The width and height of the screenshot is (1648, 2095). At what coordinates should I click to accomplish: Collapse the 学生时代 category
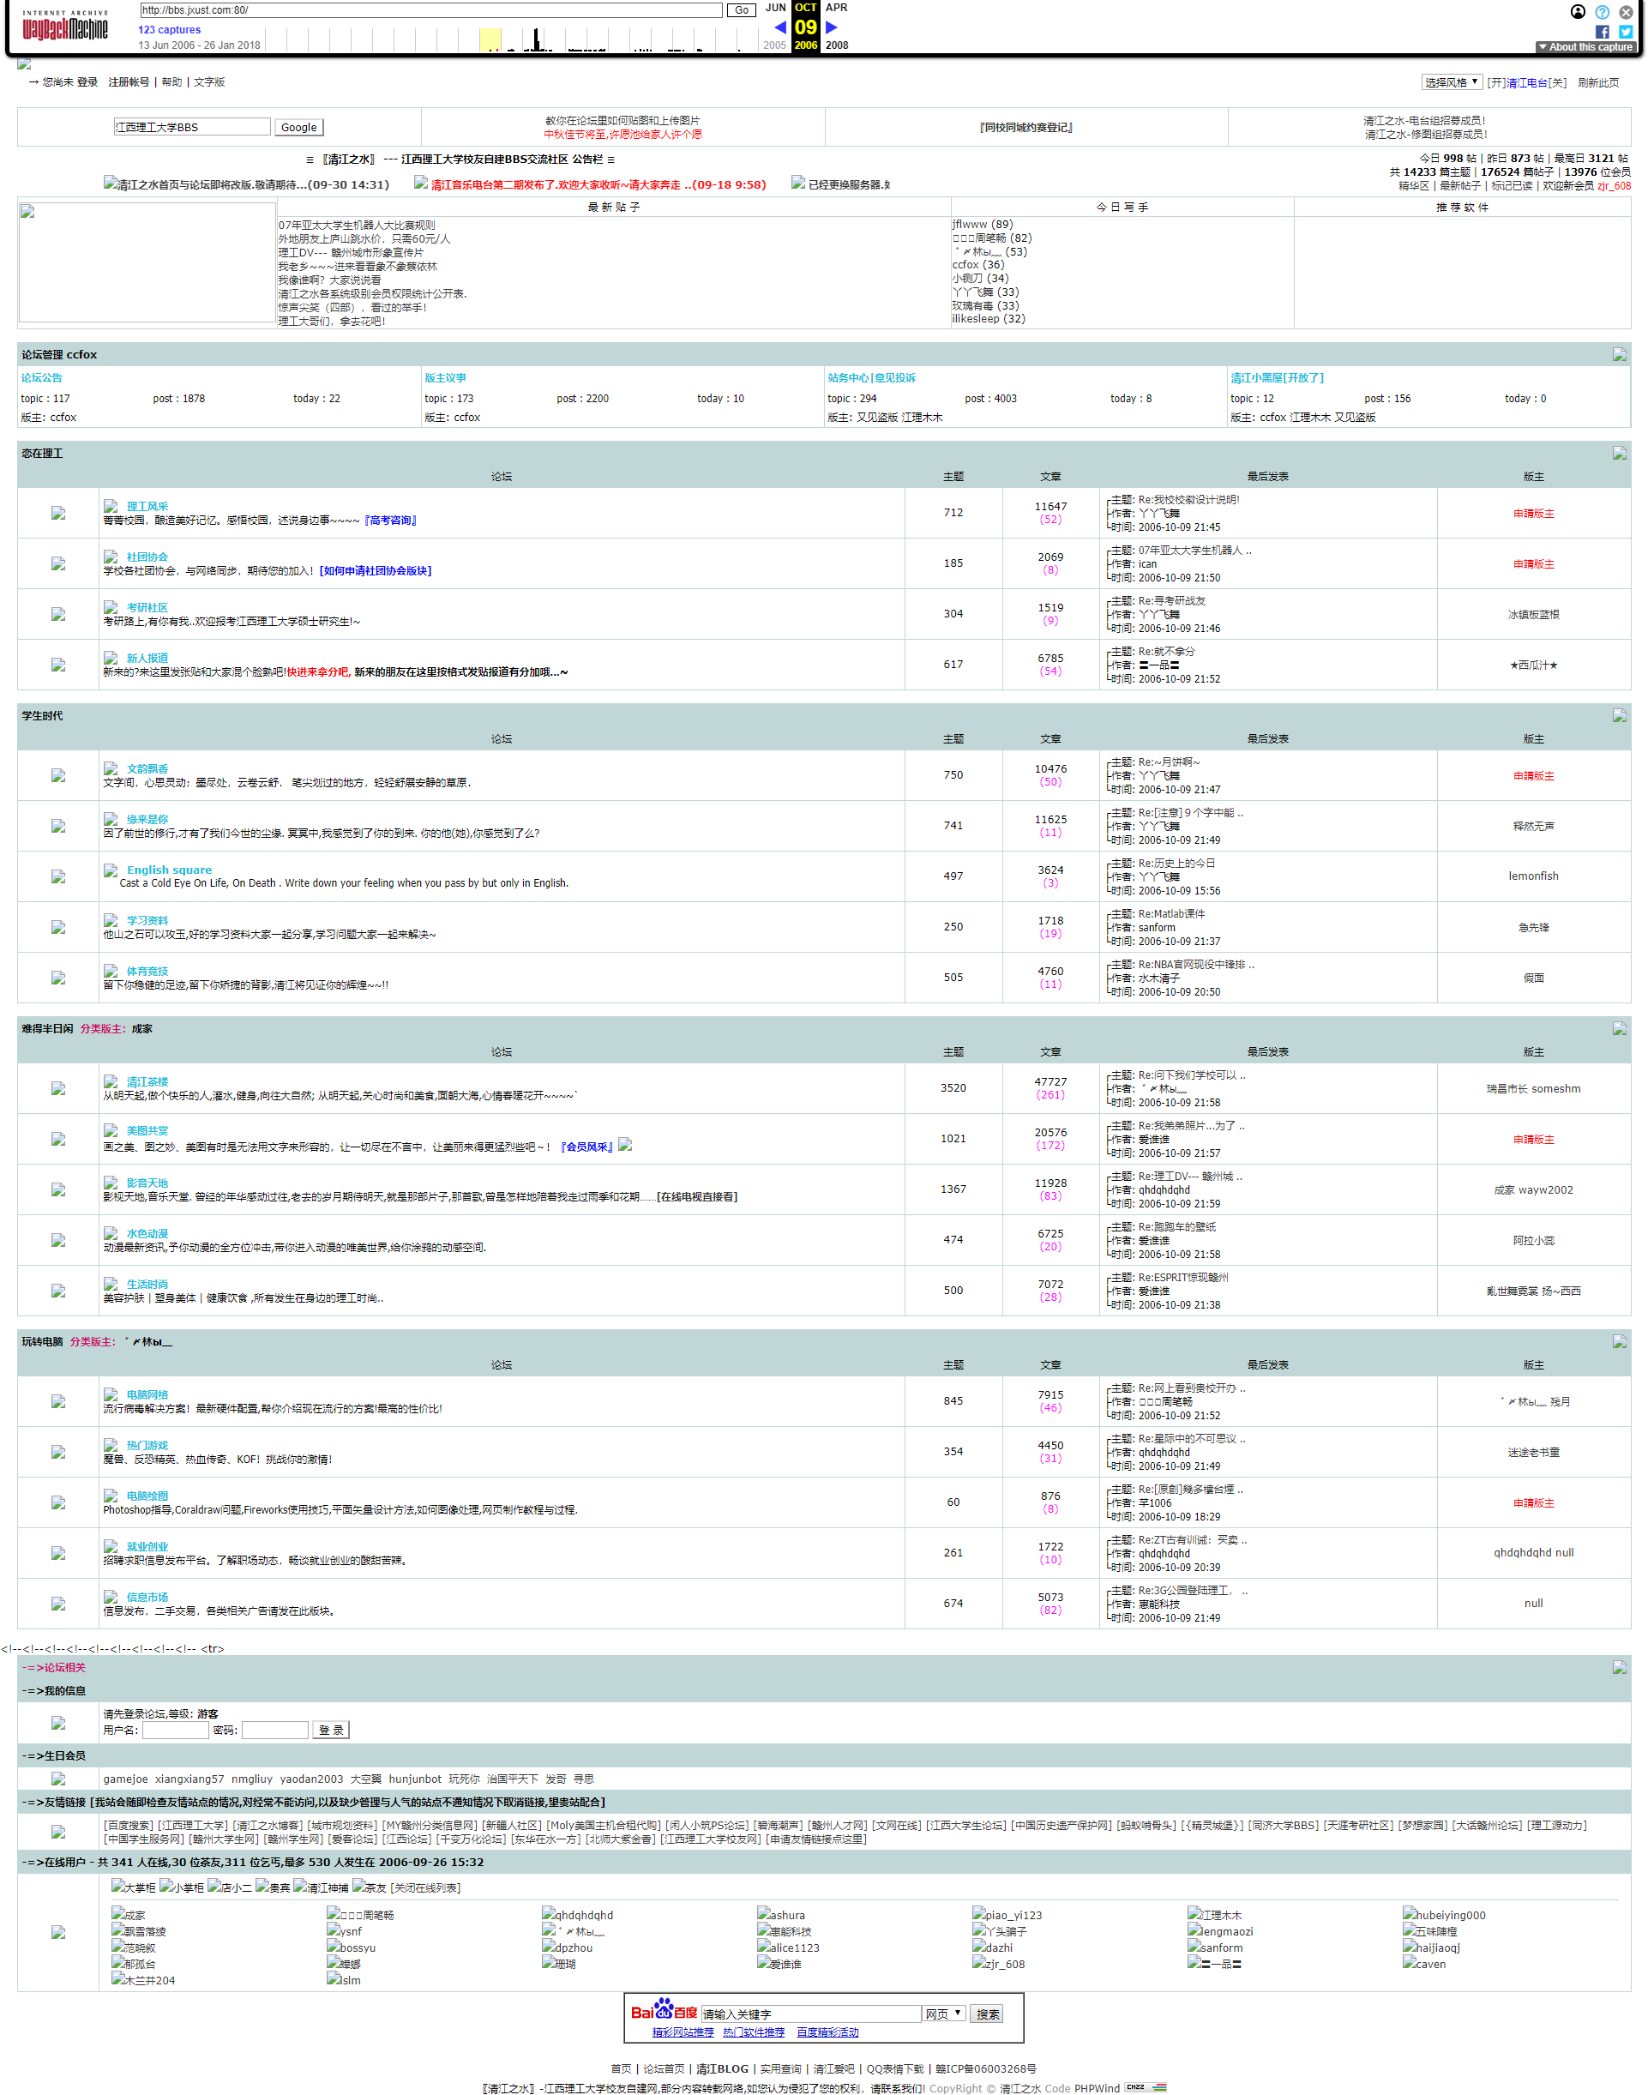[1619, 715]
